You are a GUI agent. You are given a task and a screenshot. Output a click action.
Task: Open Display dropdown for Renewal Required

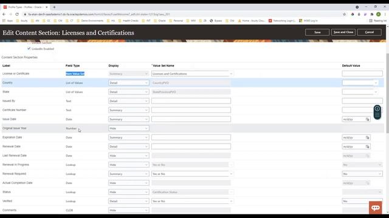tap(128, 174)
